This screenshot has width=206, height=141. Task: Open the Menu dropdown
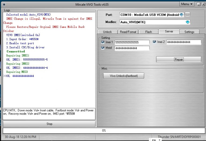pos(187,4)
